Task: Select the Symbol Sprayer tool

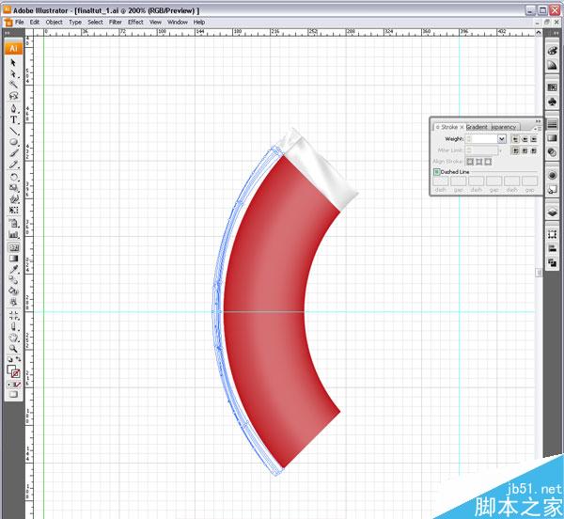Action: click(13, 224)
